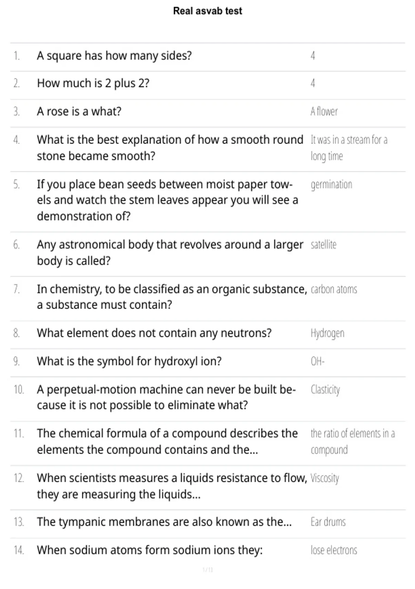Select the question about sodium atoms forming ions
This screenshot has height=589, width=415.
[150, 550]
